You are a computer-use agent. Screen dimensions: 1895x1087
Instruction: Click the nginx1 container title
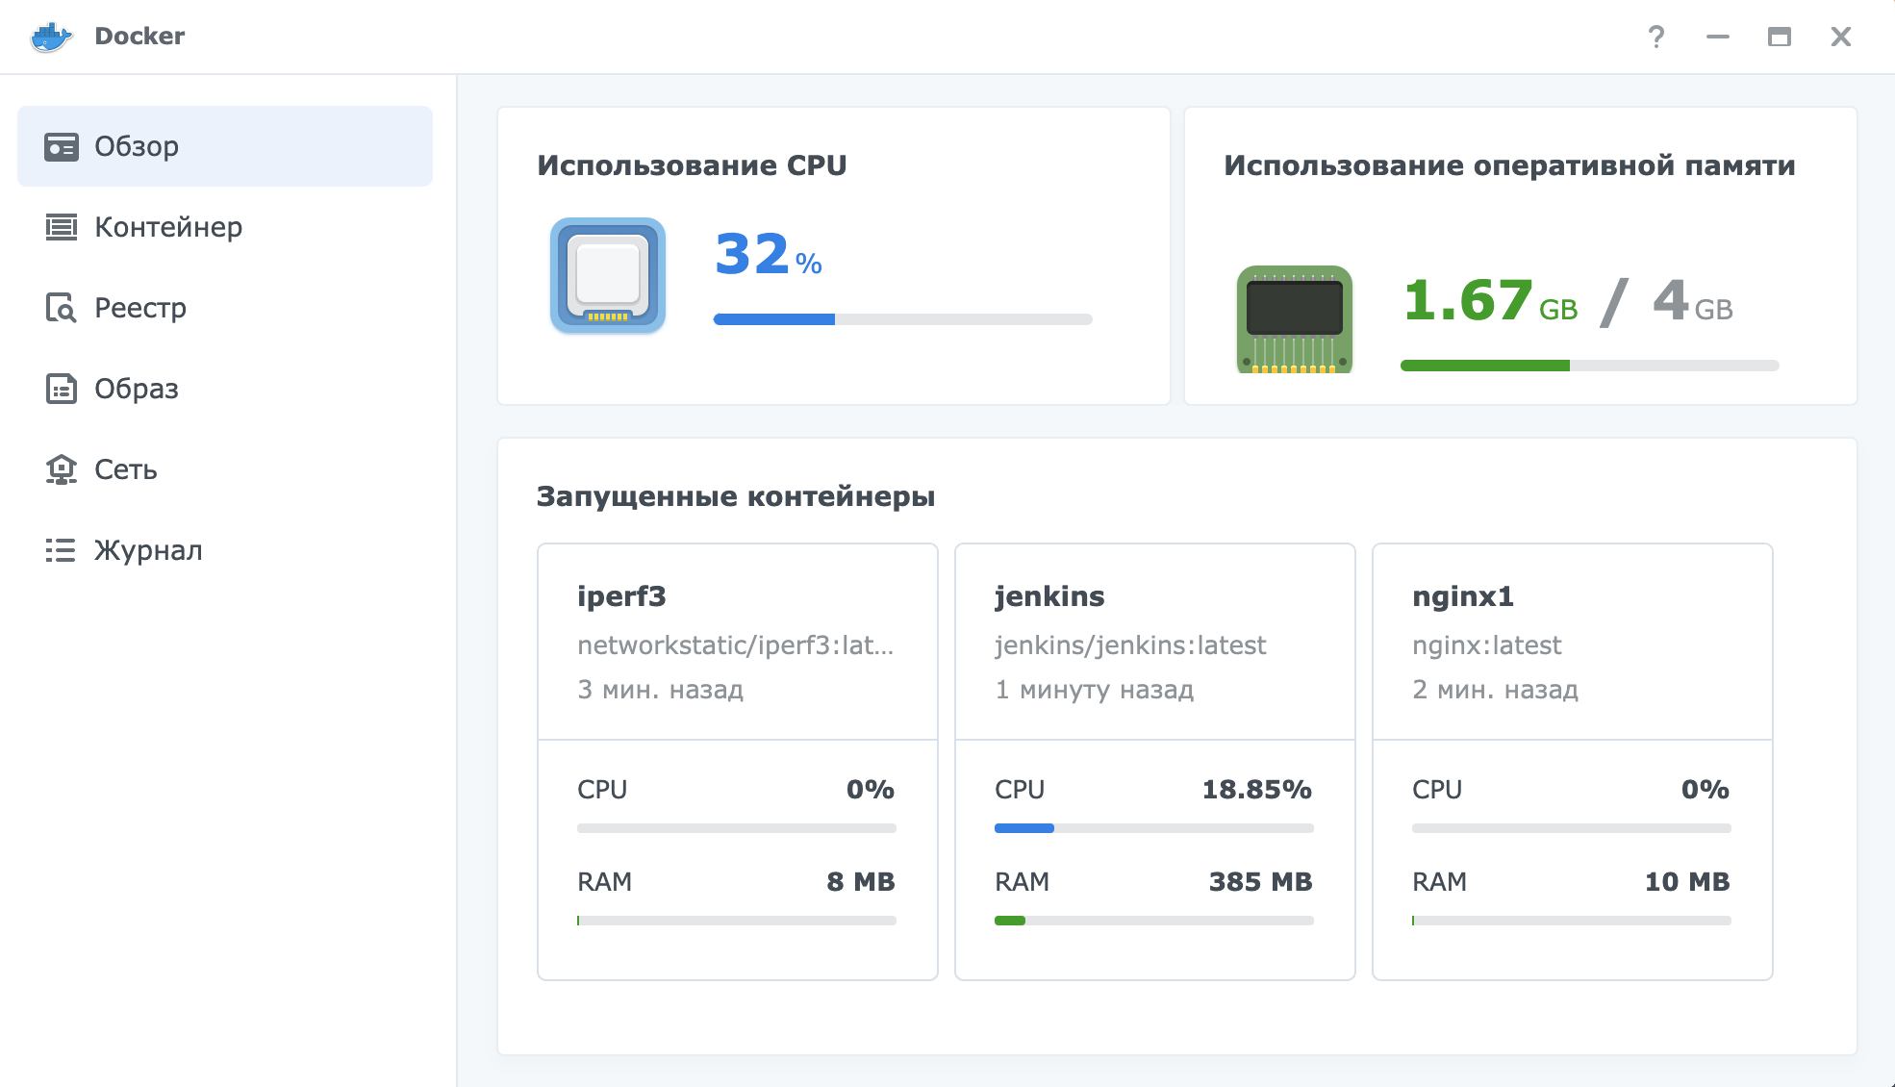[1462, 596]
